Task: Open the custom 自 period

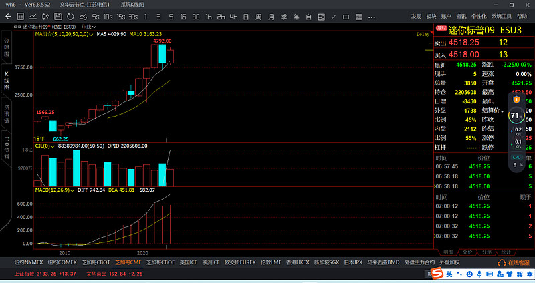Action: [308, 17]
